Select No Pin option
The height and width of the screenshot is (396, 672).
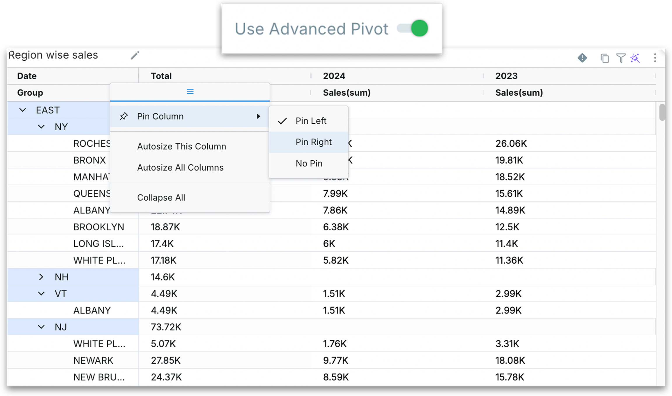[309, 163]
